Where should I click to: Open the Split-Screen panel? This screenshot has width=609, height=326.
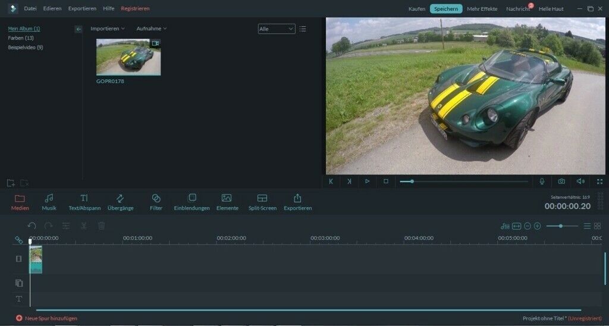(x=262, y=202)
